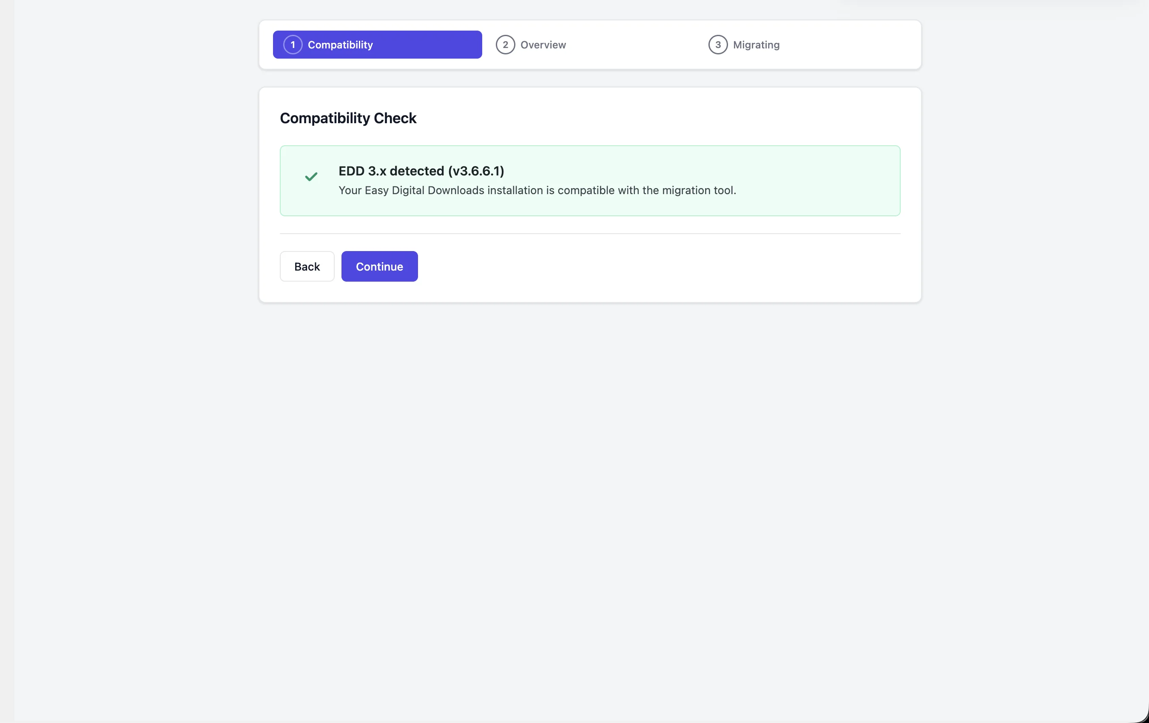
Task: Click the wizard progress bar card
Action: point(590,44)
